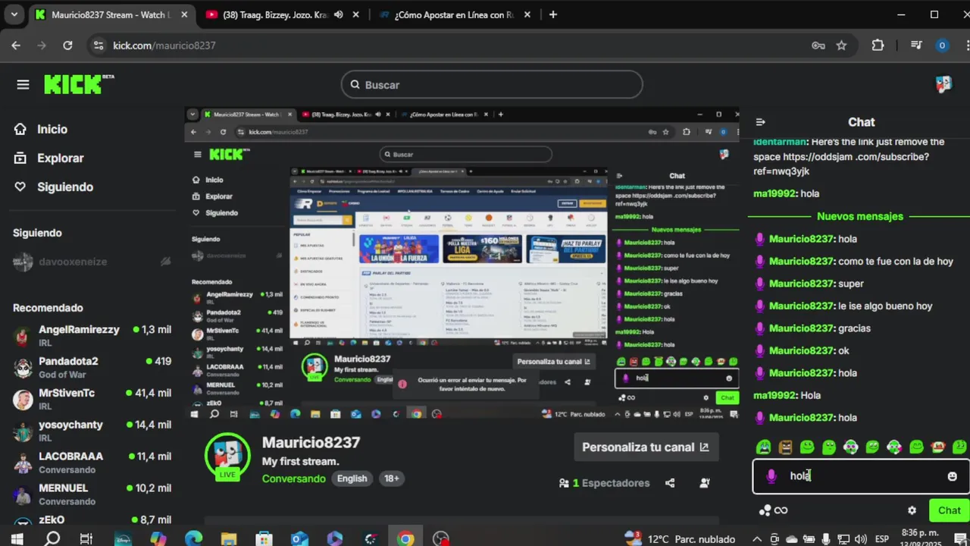View site information icon in address bar
Viewport: 970px width, 546px height.
[99, 45]
